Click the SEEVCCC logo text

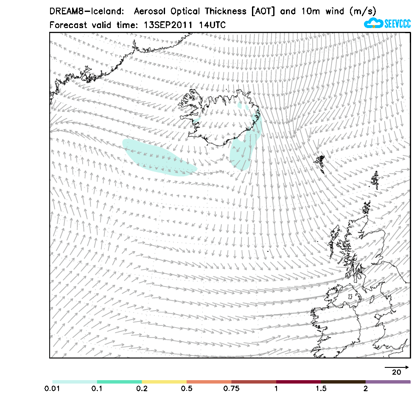tap(397, 24)
